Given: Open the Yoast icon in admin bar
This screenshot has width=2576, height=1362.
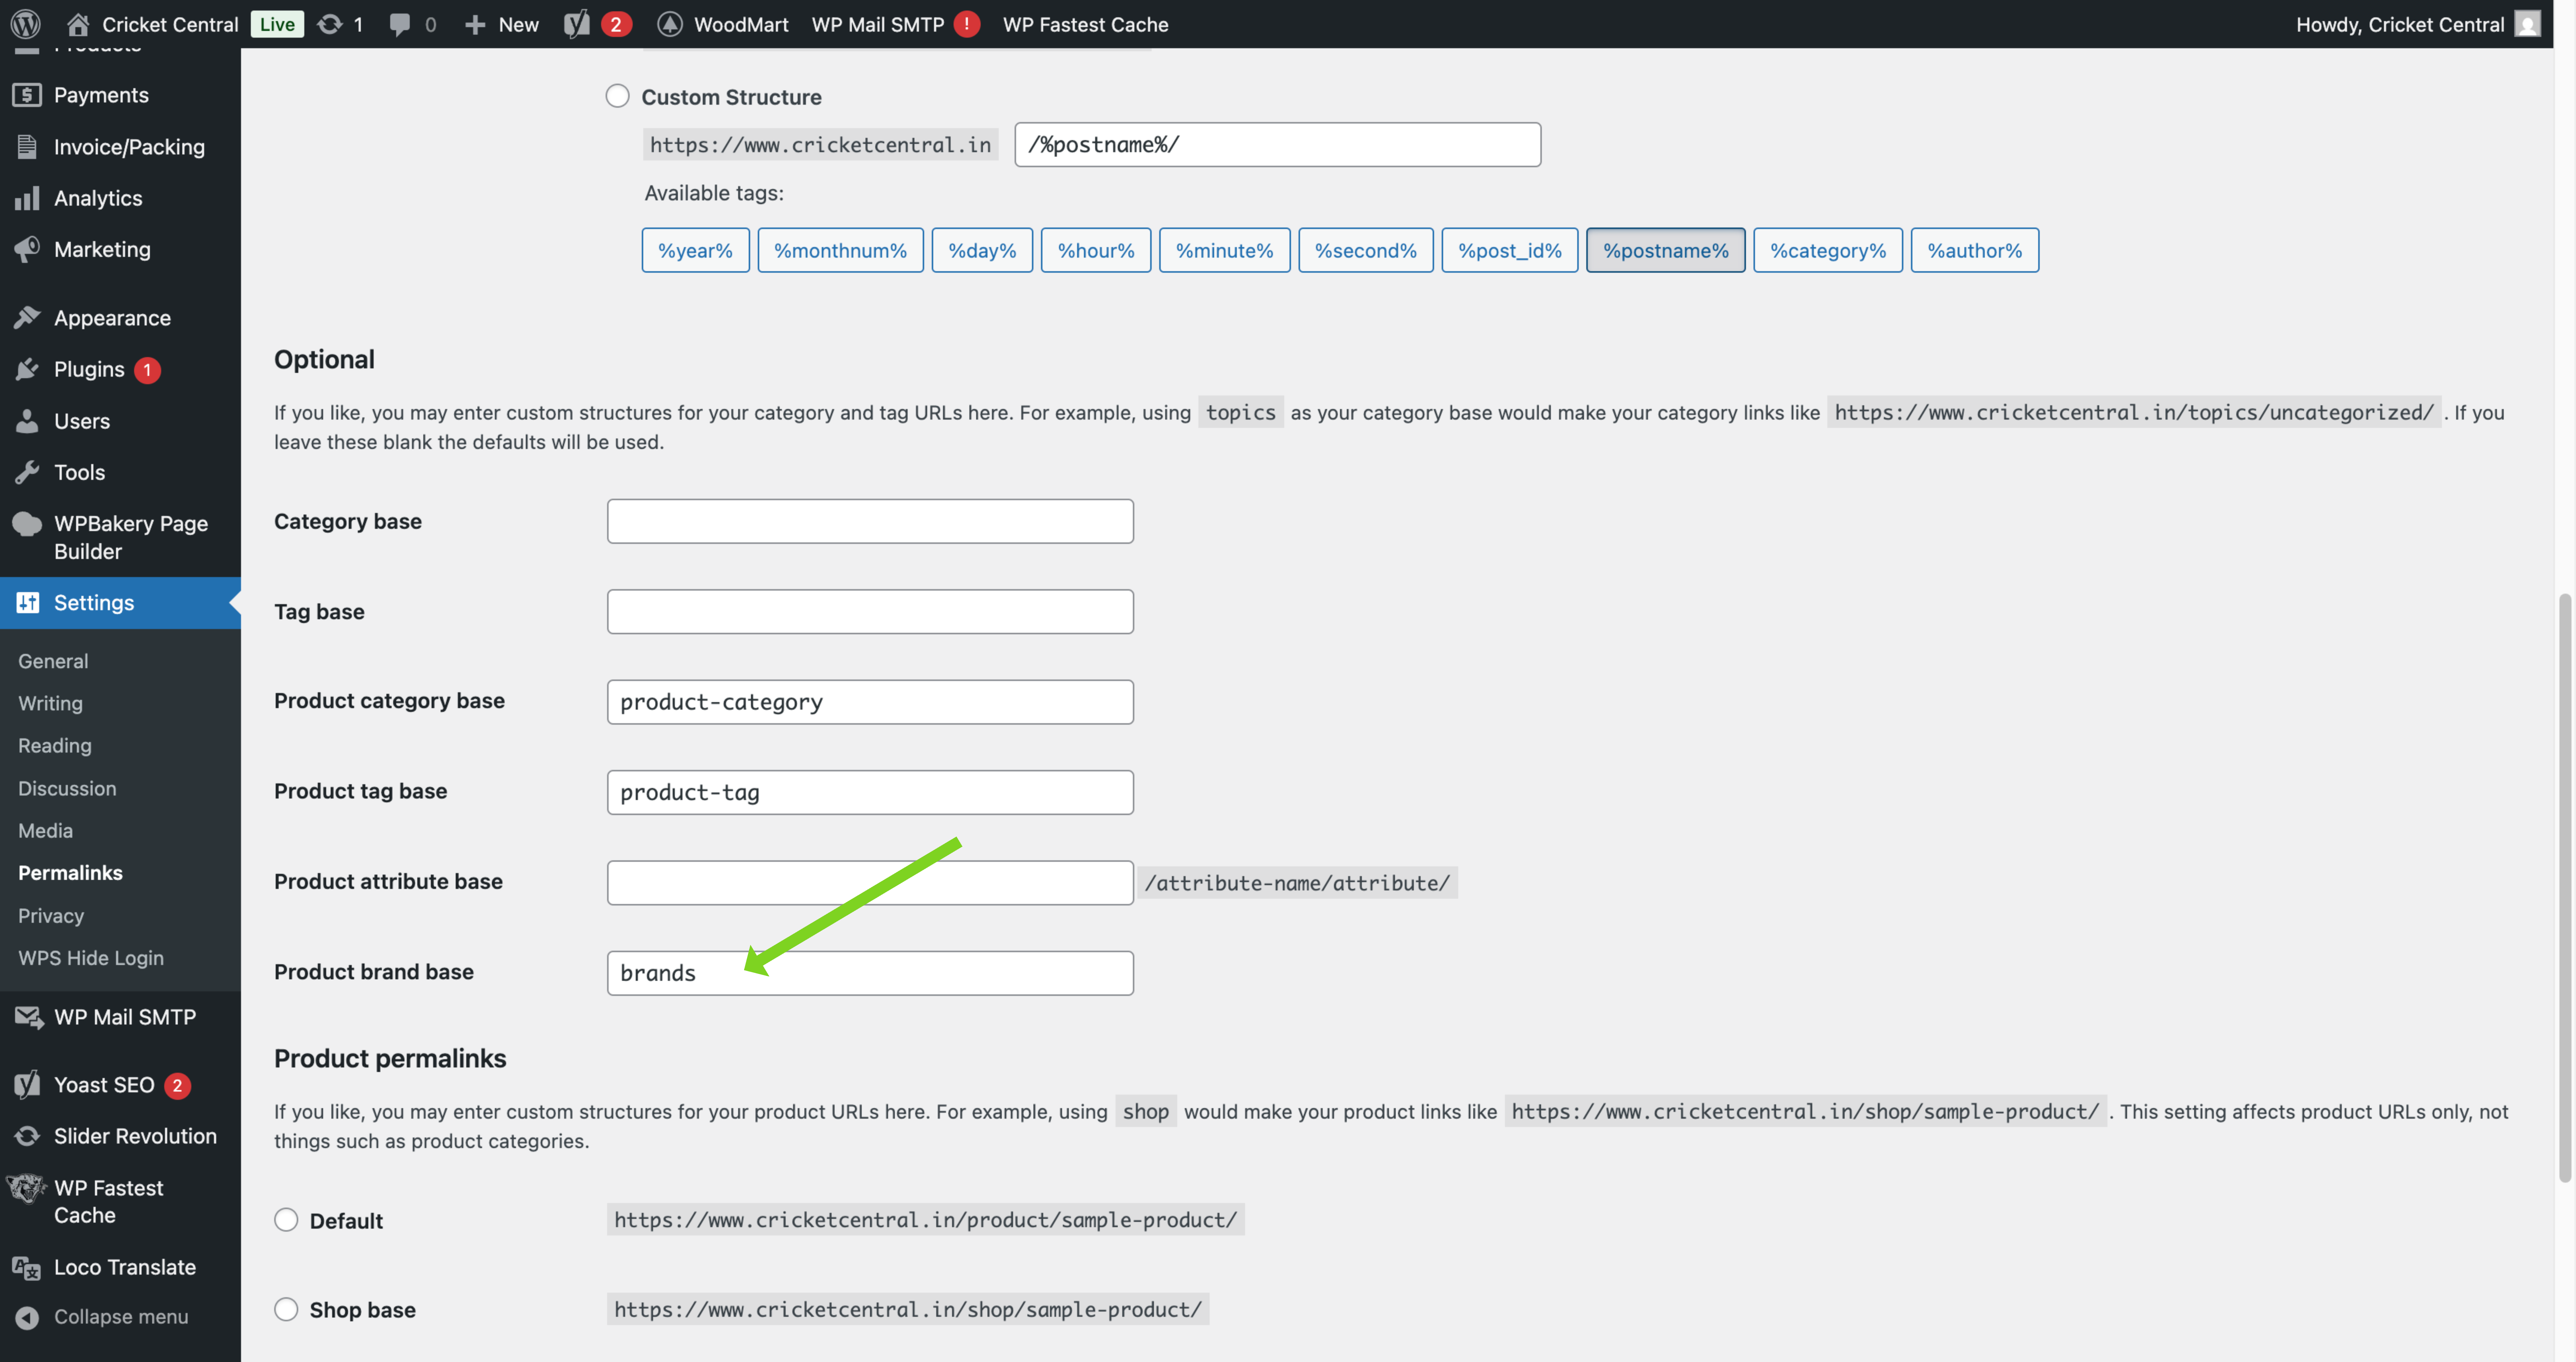Looking at the screenshot, I should pyautogui.click(x=577, y=24).
